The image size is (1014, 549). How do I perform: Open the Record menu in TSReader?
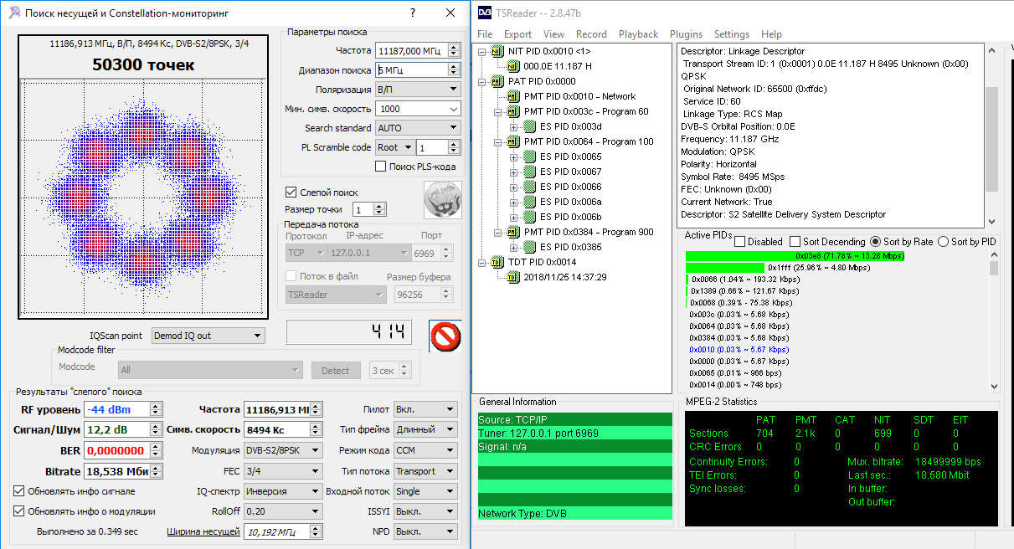(x=591, y=34)
